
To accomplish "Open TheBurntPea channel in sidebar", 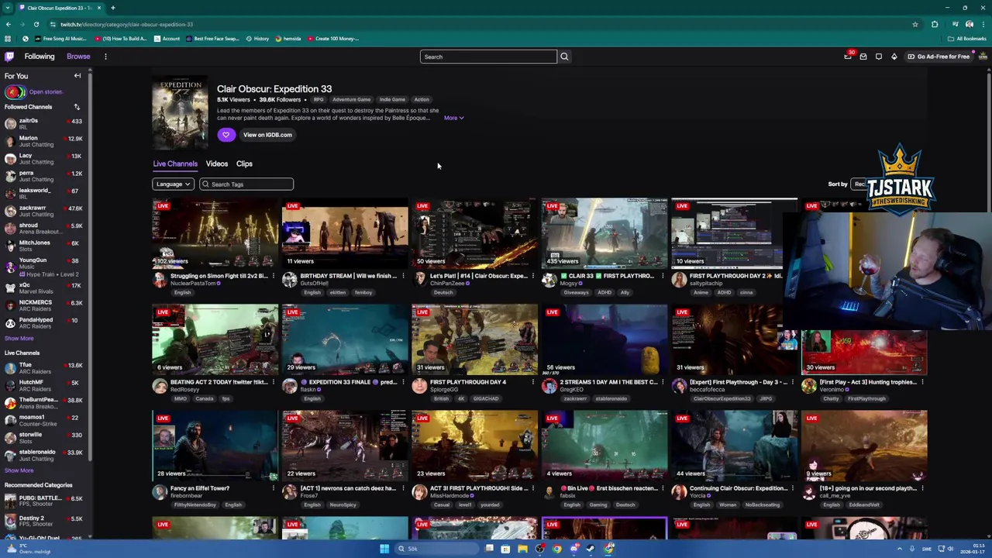I will click(45, 403).
